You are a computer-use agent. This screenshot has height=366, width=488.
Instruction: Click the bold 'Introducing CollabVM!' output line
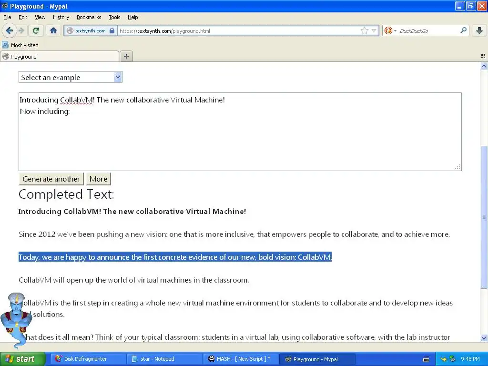[x=132, y=211]
